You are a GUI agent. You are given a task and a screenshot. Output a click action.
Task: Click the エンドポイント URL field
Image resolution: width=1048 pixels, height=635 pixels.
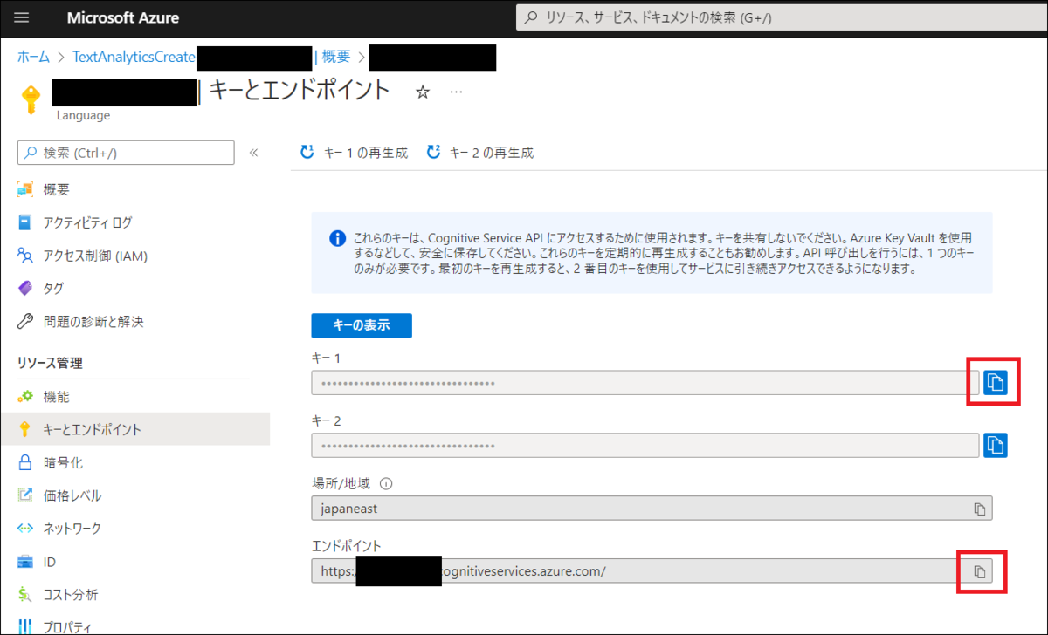652,570
